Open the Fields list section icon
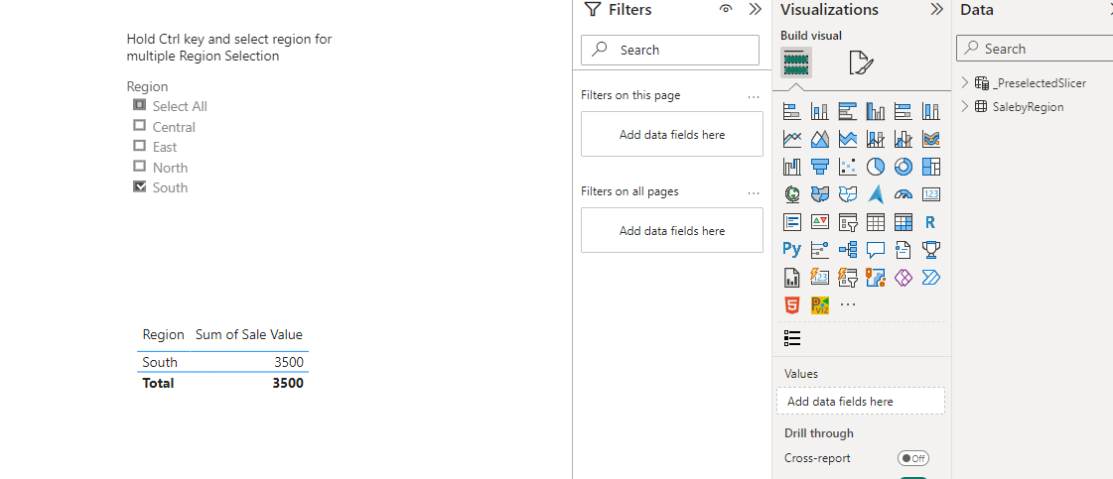 [x=793, y=339]
